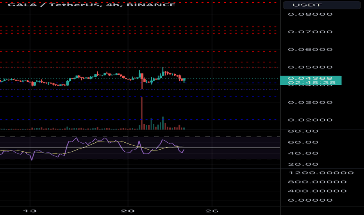Click the GALA / TetherUS chart title
364x215 pixels.
coord(91,5)
